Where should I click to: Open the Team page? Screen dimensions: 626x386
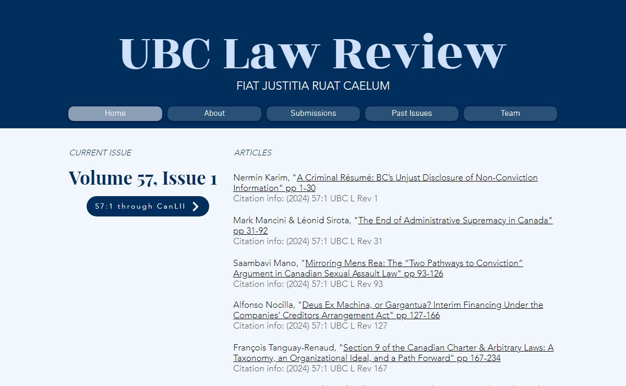[510, 113]
